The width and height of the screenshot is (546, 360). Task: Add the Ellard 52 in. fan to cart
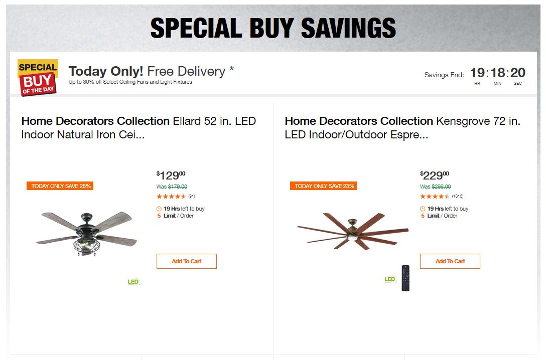tap(187, 261)
